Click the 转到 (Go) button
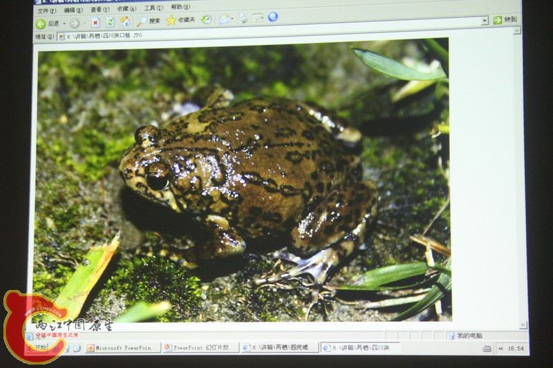 point(506,20)
